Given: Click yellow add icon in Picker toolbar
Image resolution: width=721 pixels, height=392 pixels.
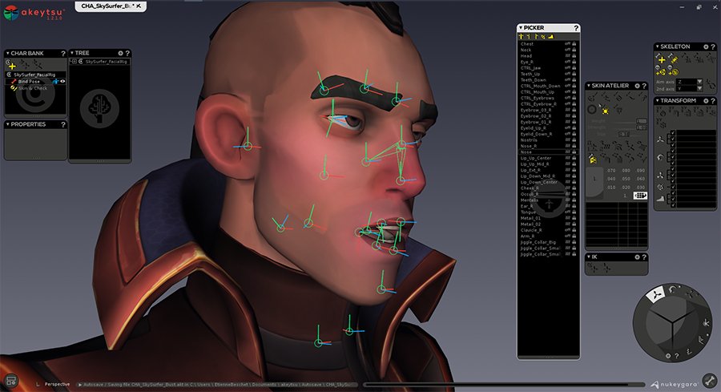Looking at the screenshot, I should (x=521, y=36).
